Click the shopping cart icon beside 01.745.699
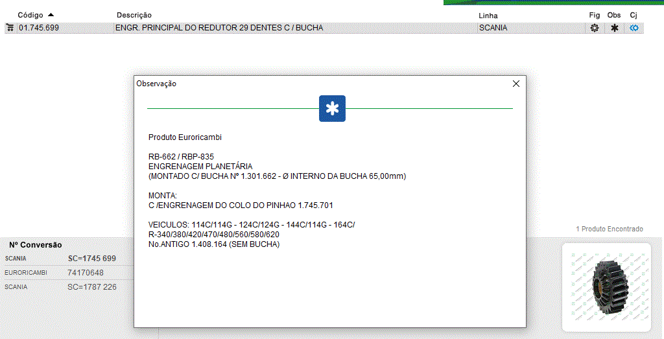This screenshot has width=664, height=339. click(x=10, y=28)
